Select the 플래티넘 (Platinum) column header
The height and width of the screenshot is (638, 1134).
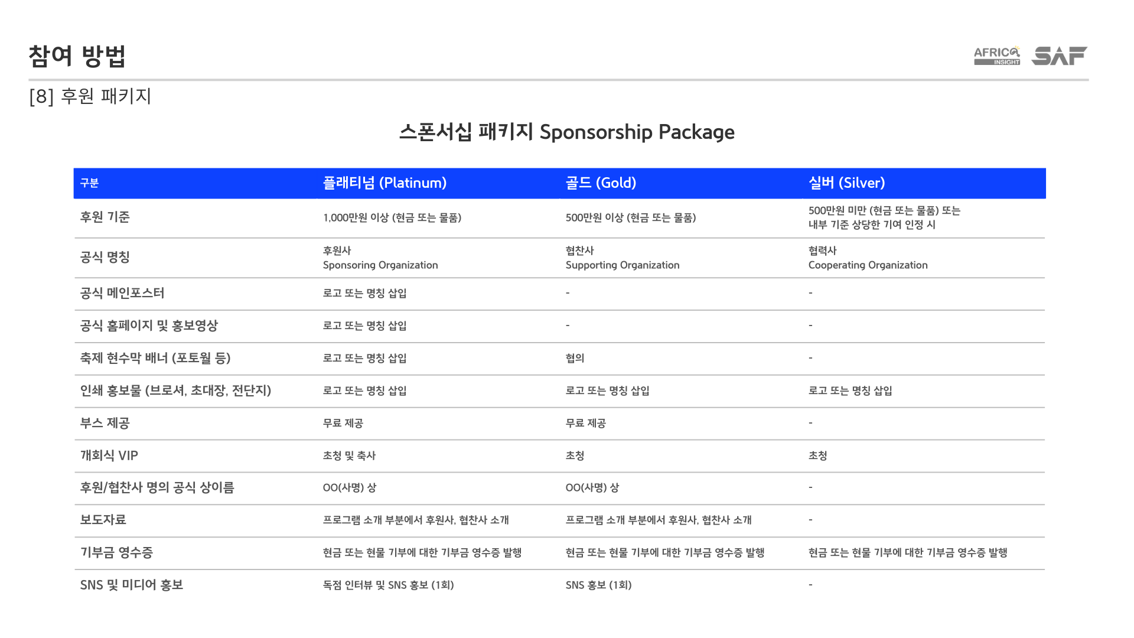pyautogui.click(x=384, y=183)
